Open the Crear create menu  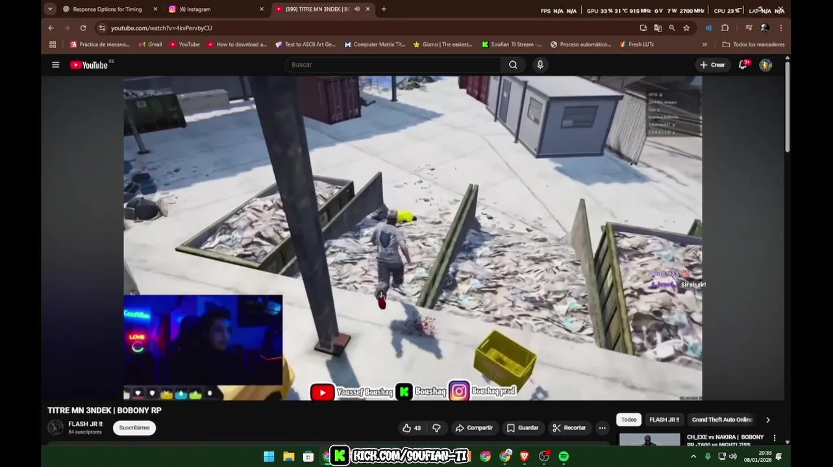[712, 65]
